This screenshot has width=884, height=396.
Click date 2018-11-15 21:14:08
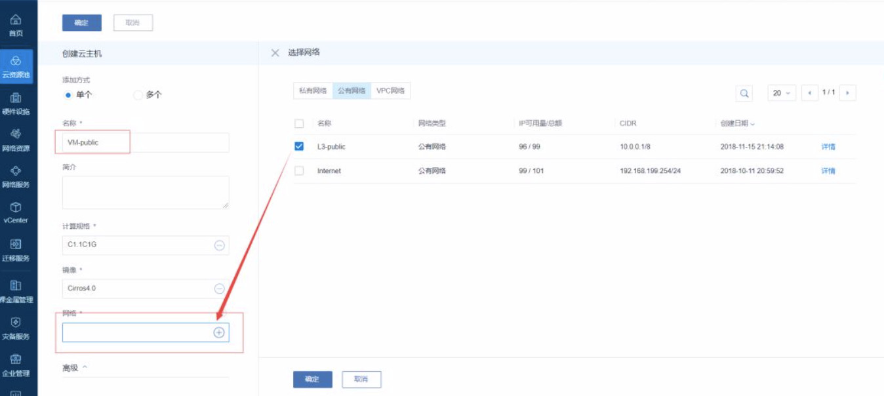coord(752,147)
